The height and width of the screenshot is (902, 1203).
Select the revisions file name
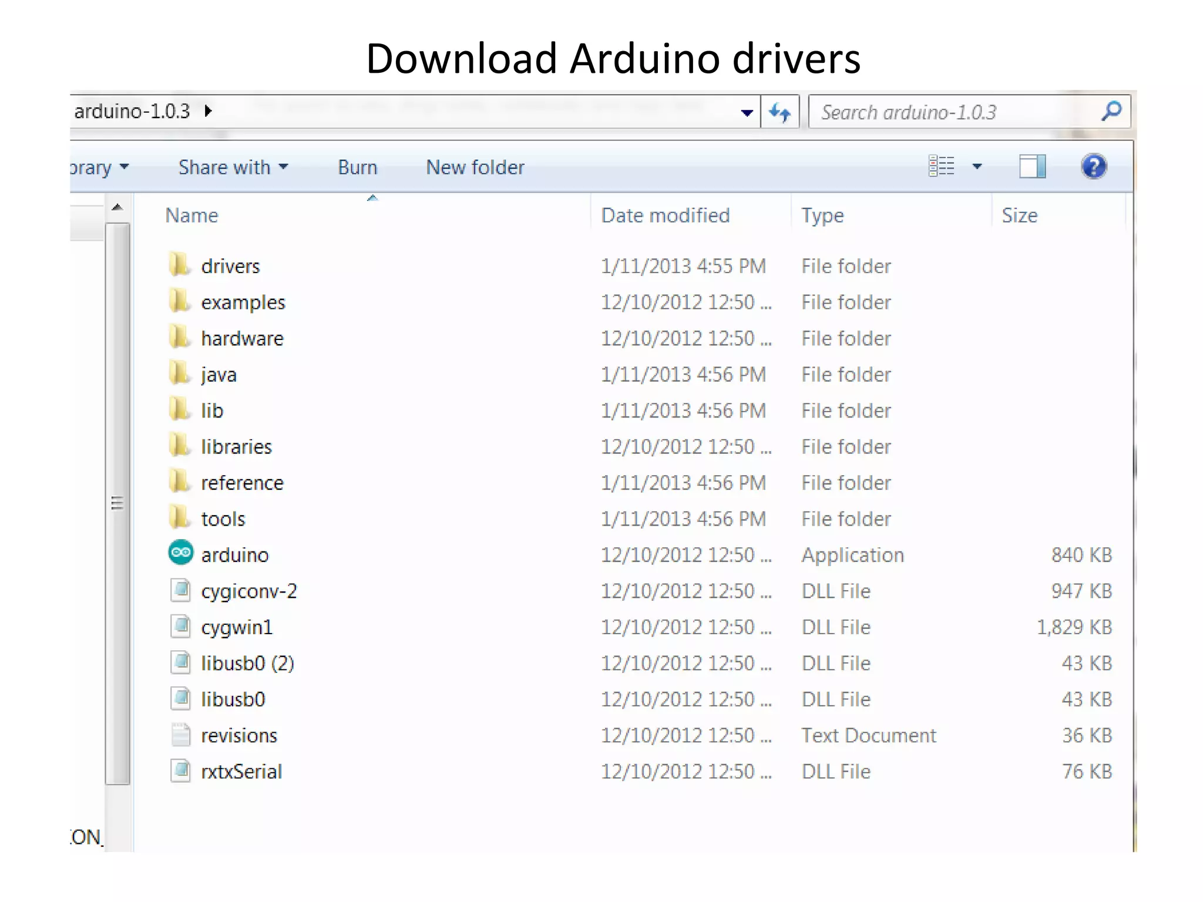click(238, 736)
